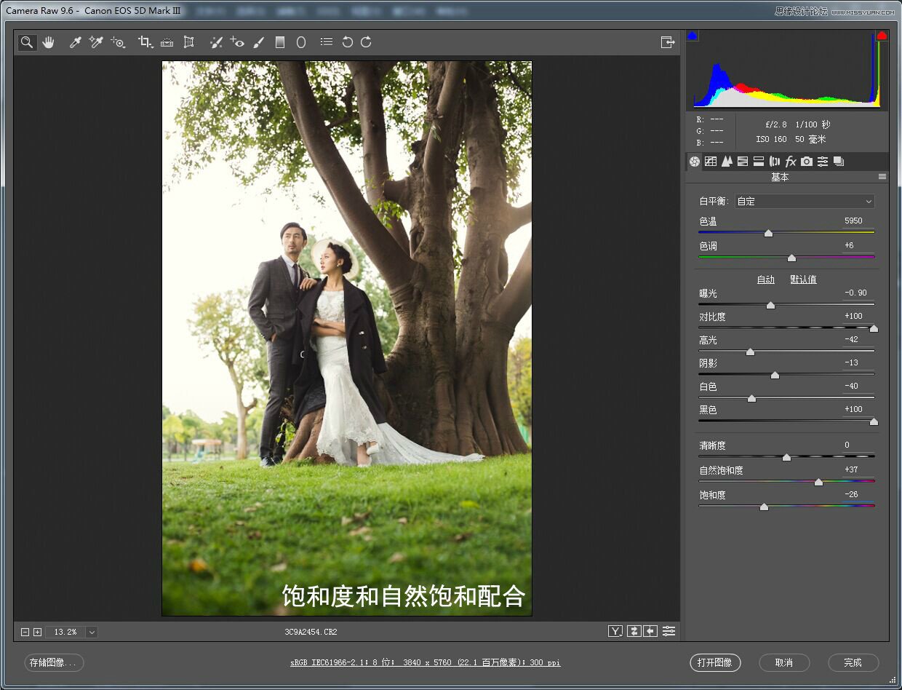Pick the Spot Removal brush tool
Image resolution: width=902 pixels, height=690 pixels.
coord(216,42)
